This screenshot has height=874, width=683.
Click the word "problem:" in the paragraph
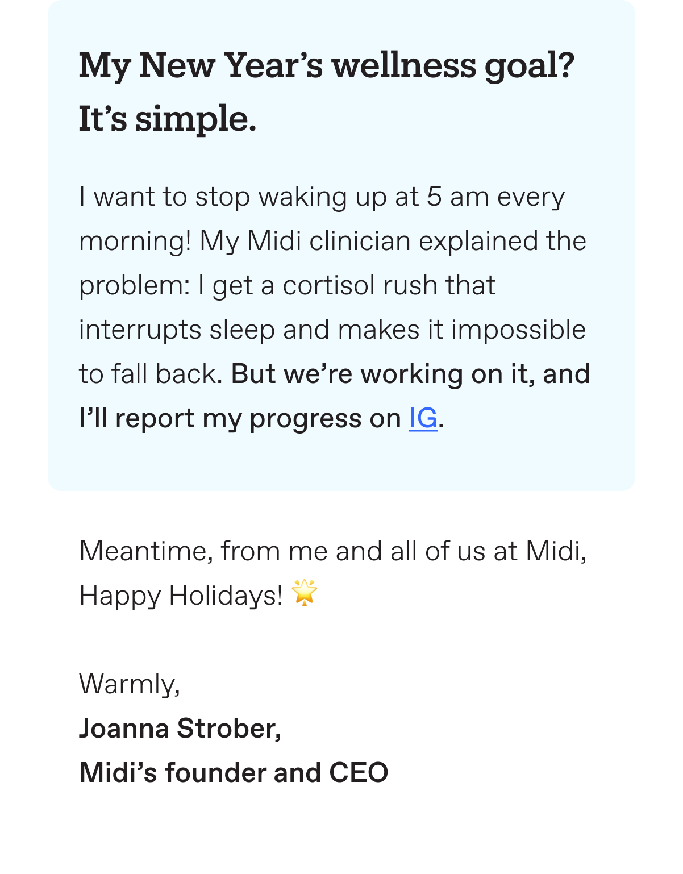click(x=134, y=286)
